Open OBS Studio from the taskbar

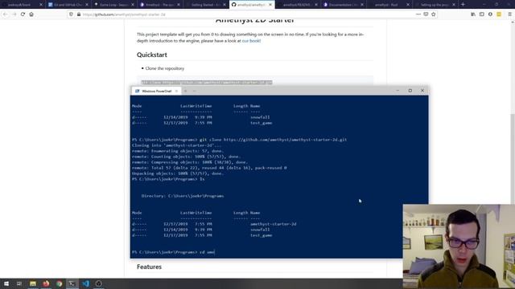[99, 283]
